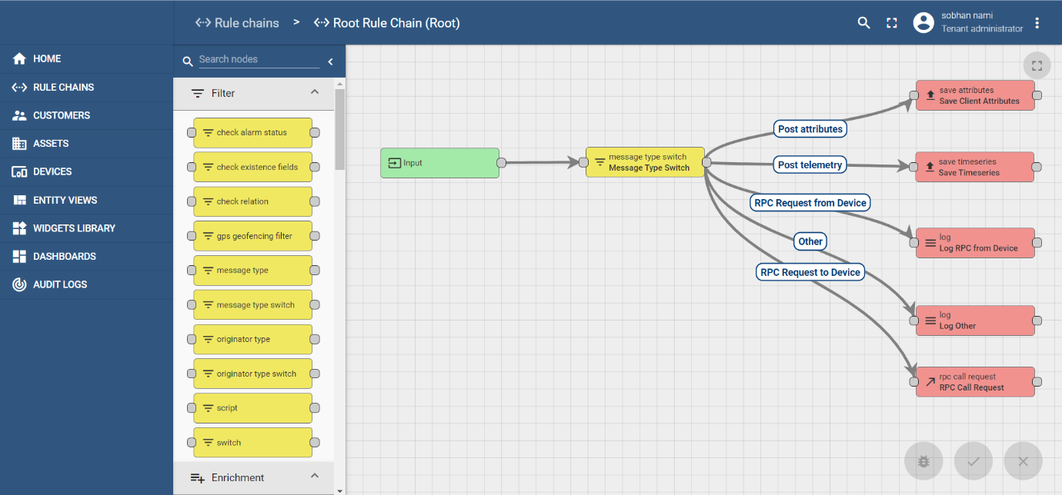The width and height of the screenshot is (1062, 495).
Task: Select the gps geofencing filter node
Action: tap(252, 236)
